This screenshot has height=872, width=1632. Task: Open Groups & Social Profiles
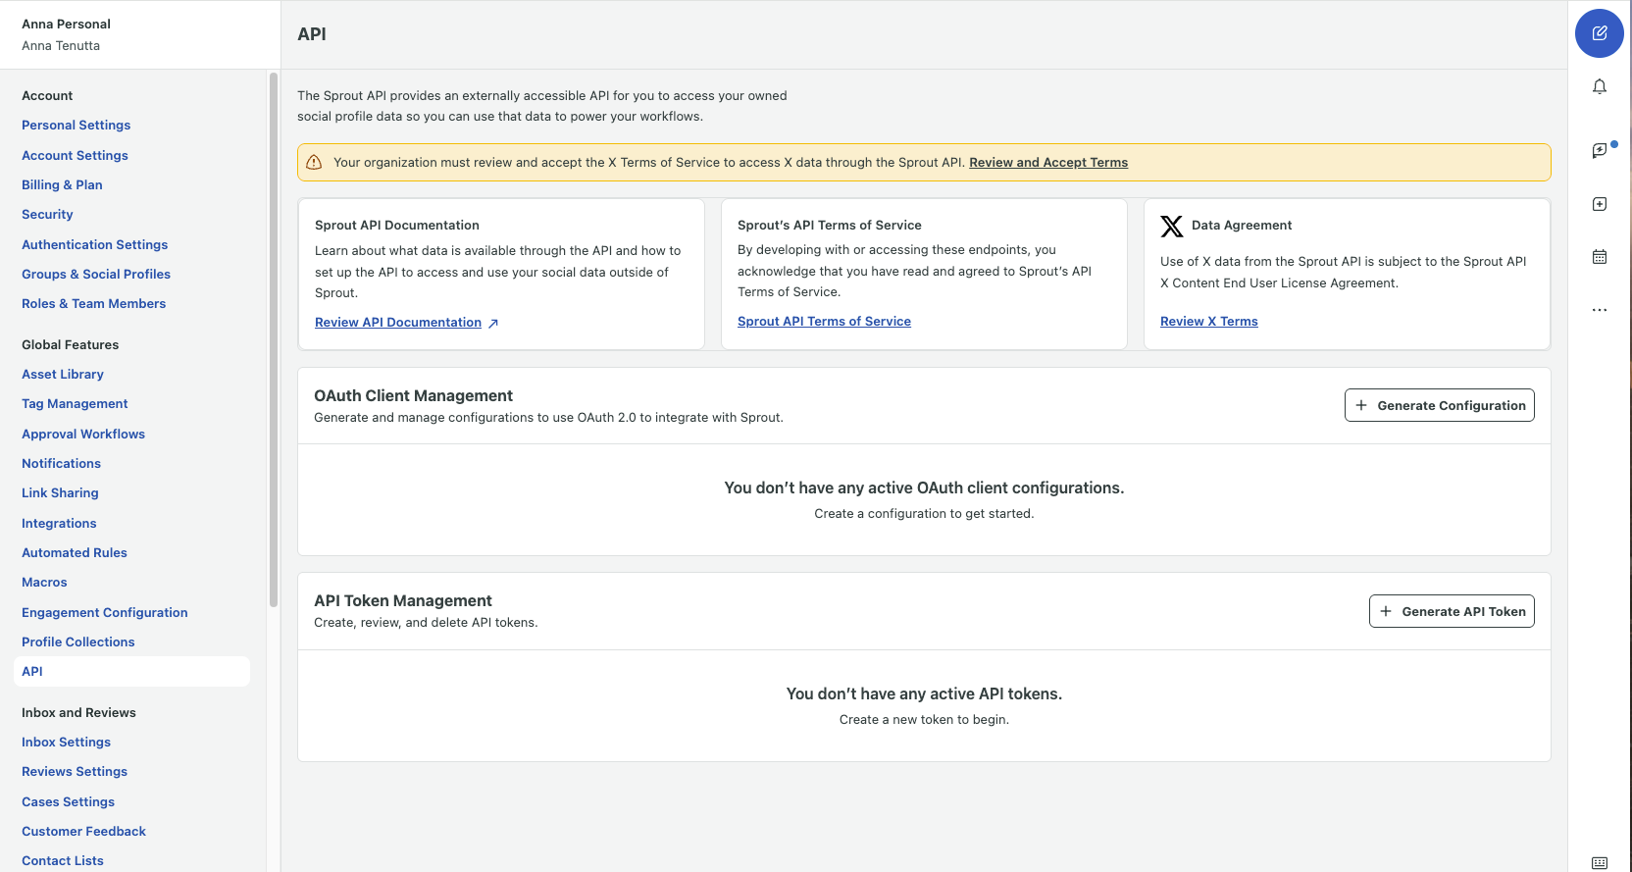click(x=96, y=275)
